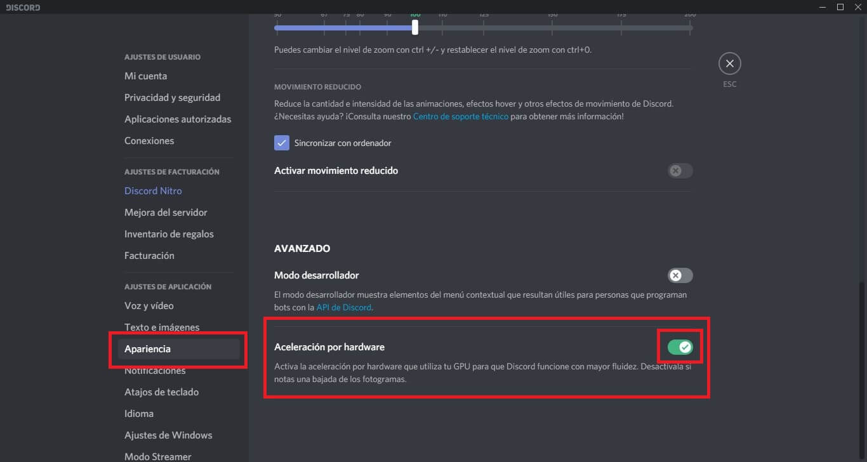Viewport: 867px width, 462px height.
Task: Go to Facturación settings
Action: click(x=149, y=256)
